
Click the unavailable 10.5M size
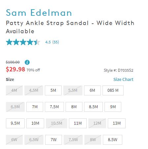pyautogui.click(x=56, y=123)
